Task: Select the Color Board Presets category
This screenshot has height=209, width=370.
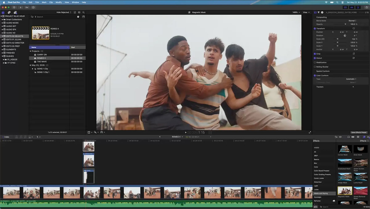Action: [322, 171]
